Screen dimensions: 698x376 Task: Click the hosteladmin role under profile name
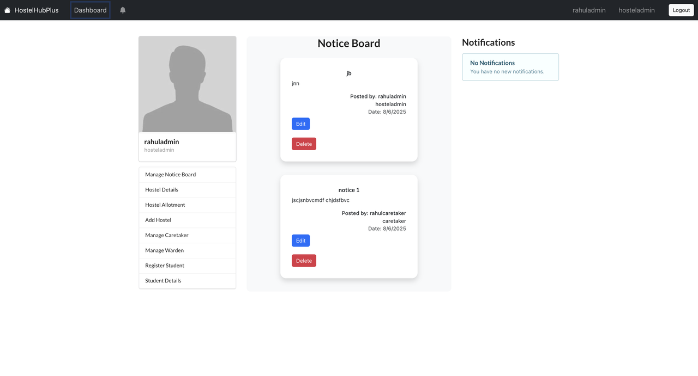coord(159,150)
